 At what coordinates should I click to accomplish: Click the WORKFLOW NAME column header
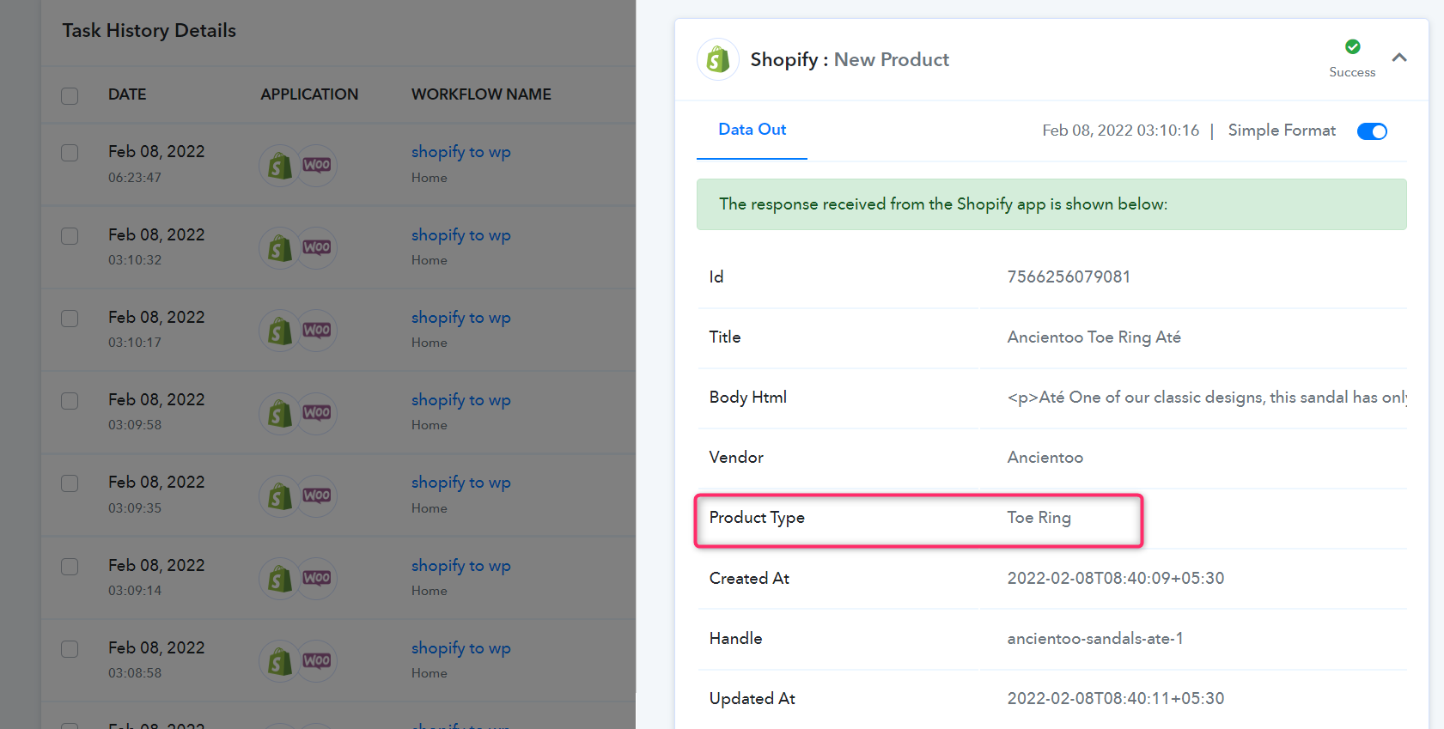481,94
